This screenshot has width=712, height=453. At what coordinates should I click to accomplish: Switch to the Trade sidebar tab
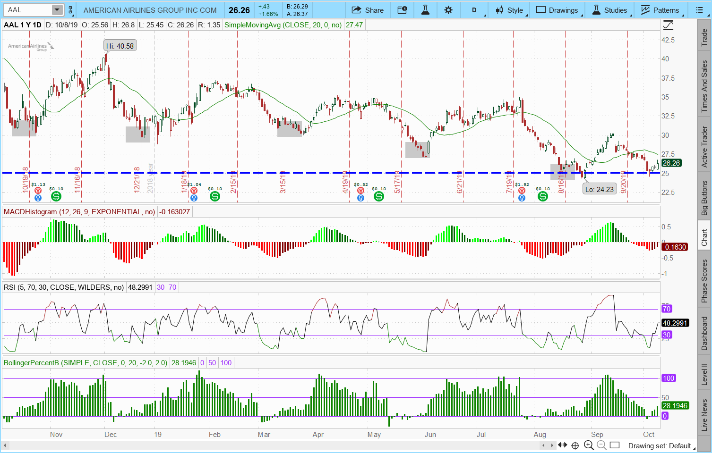(704, 38)
